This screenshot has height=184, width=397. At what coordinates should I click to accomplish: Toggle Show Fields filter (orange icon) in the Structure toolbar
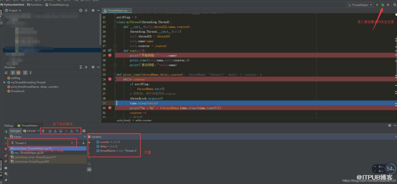[18, 73]
